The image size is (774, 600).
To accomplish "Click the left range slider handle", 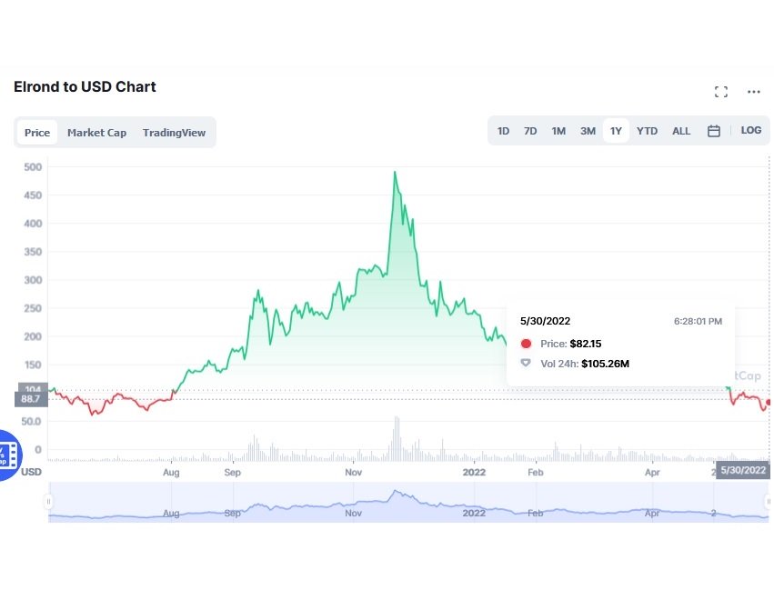I will coord(49,501).
